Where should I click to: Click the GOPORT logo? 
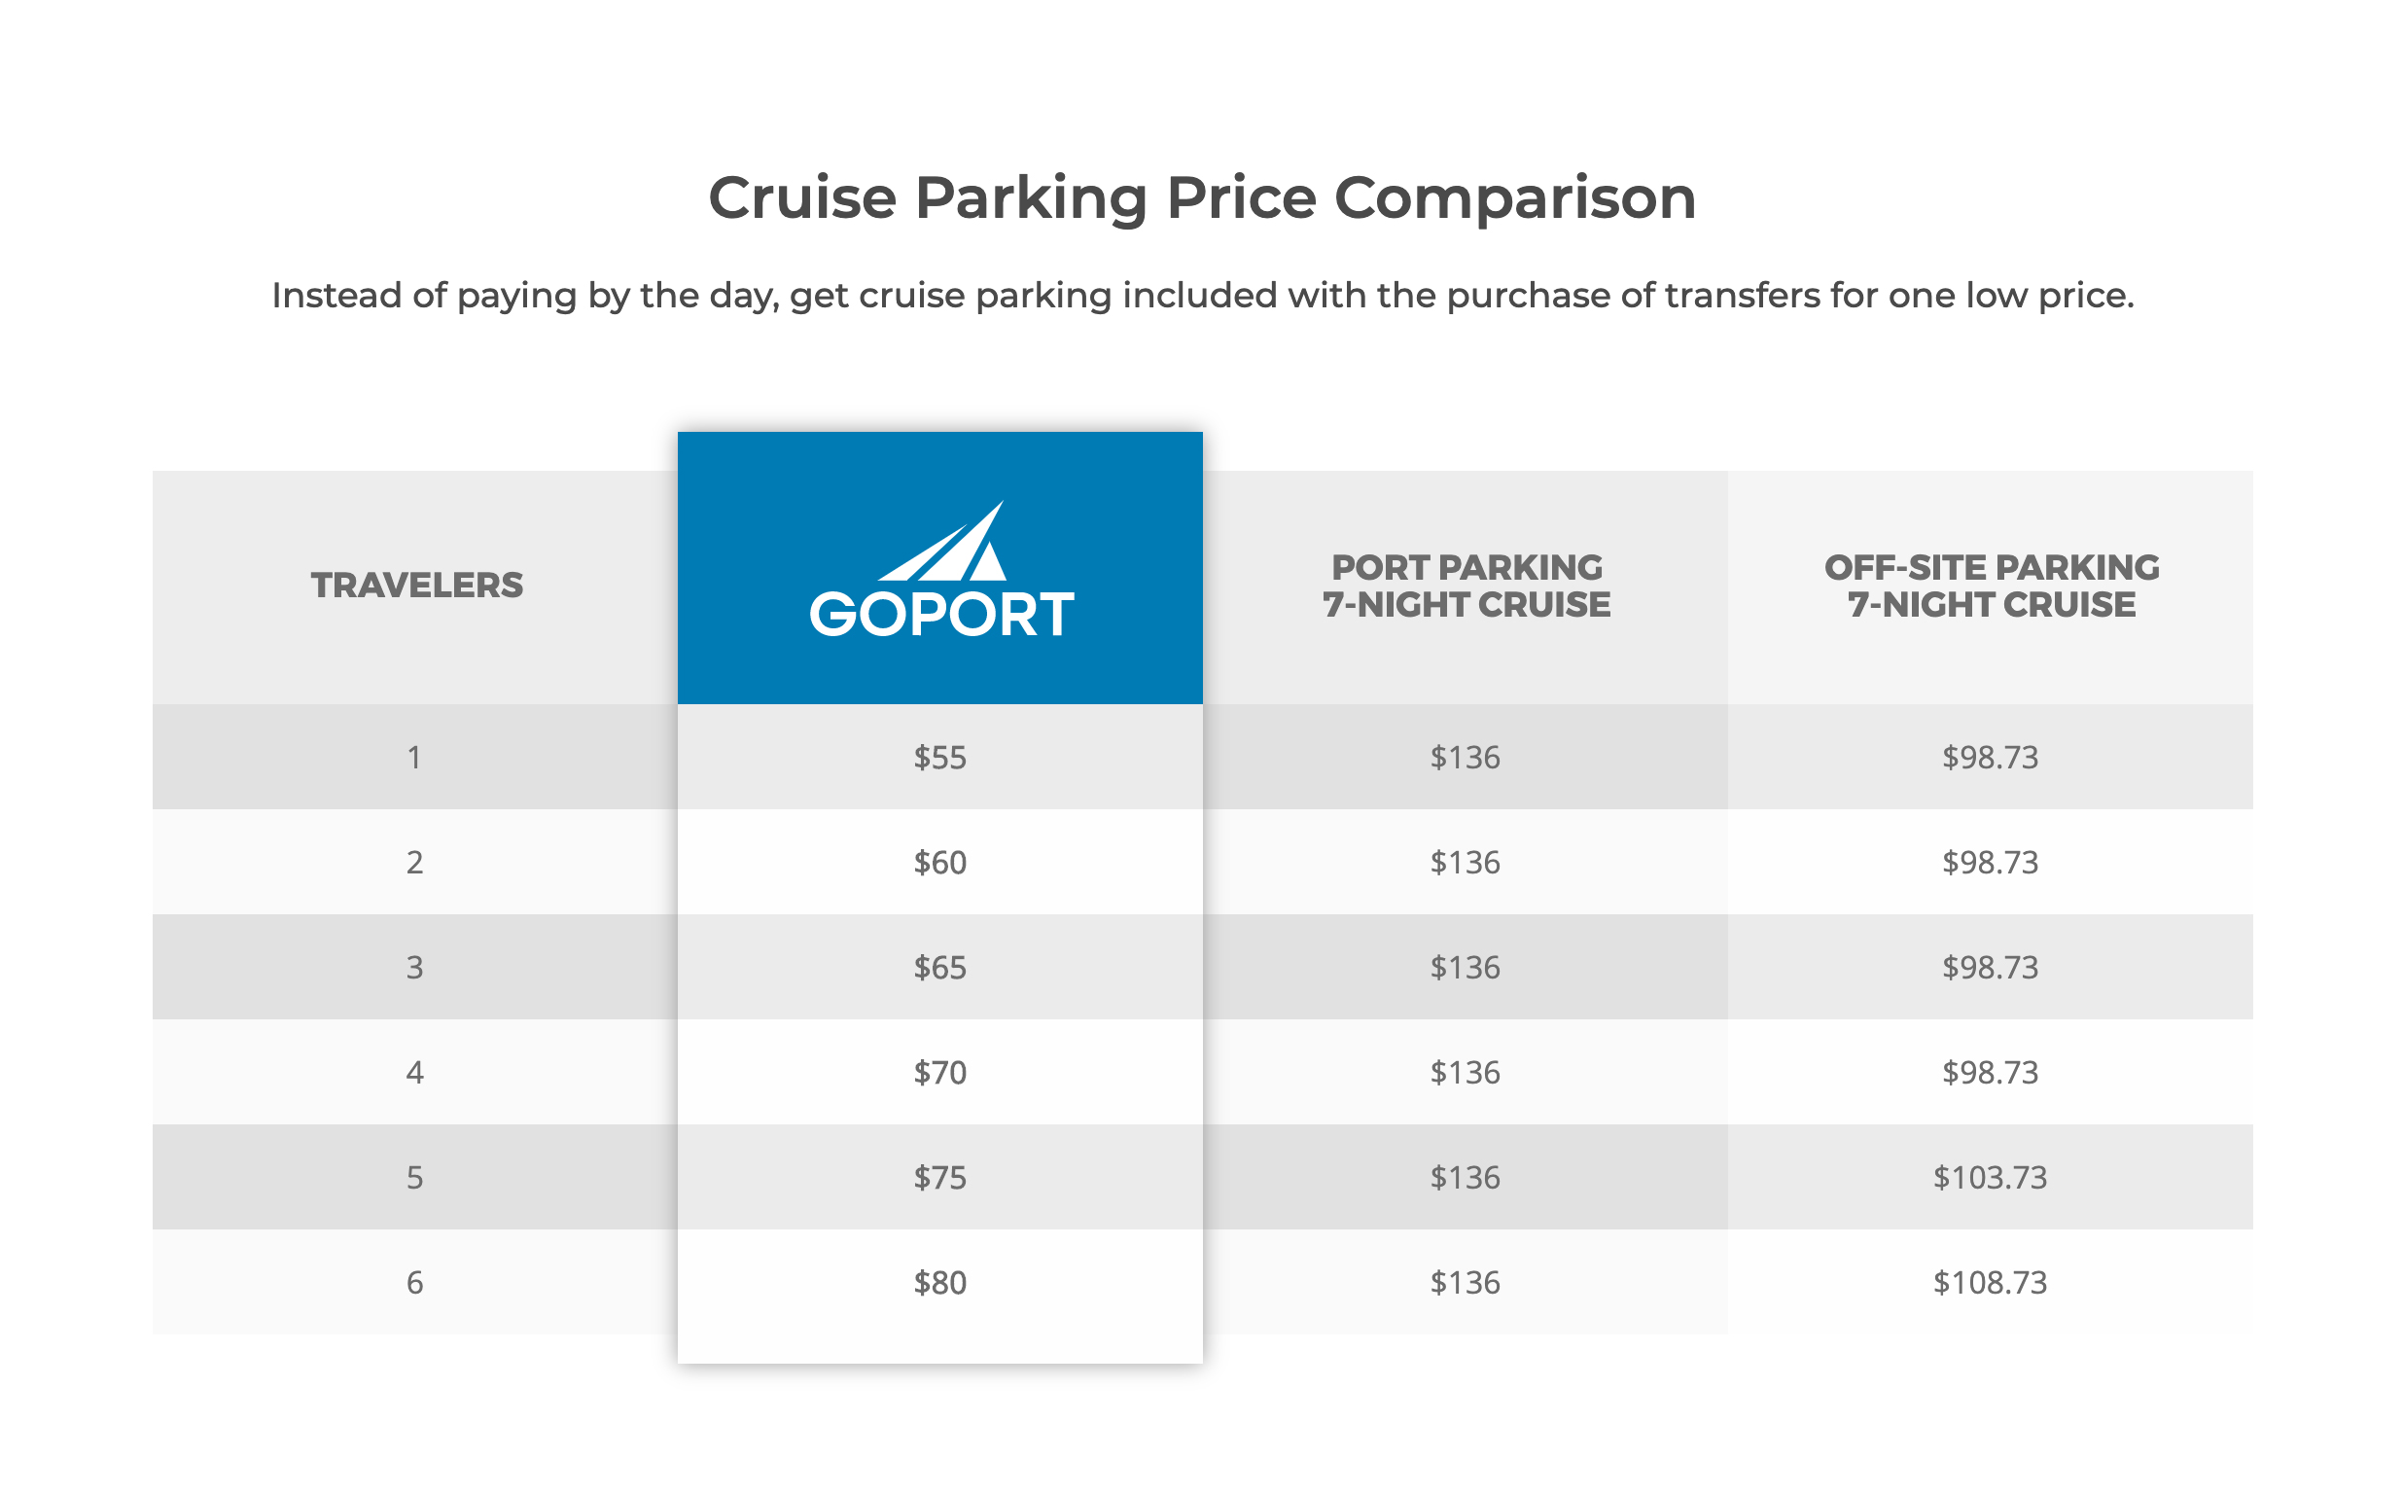(940, 571)
